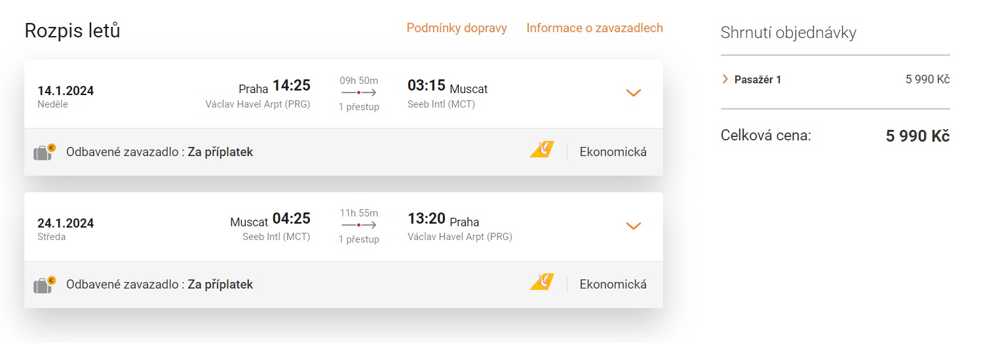The image size is (981, 343).
Task: Click the Celková cena total of 5 990 Kč
Action: [x=917, y=136]
